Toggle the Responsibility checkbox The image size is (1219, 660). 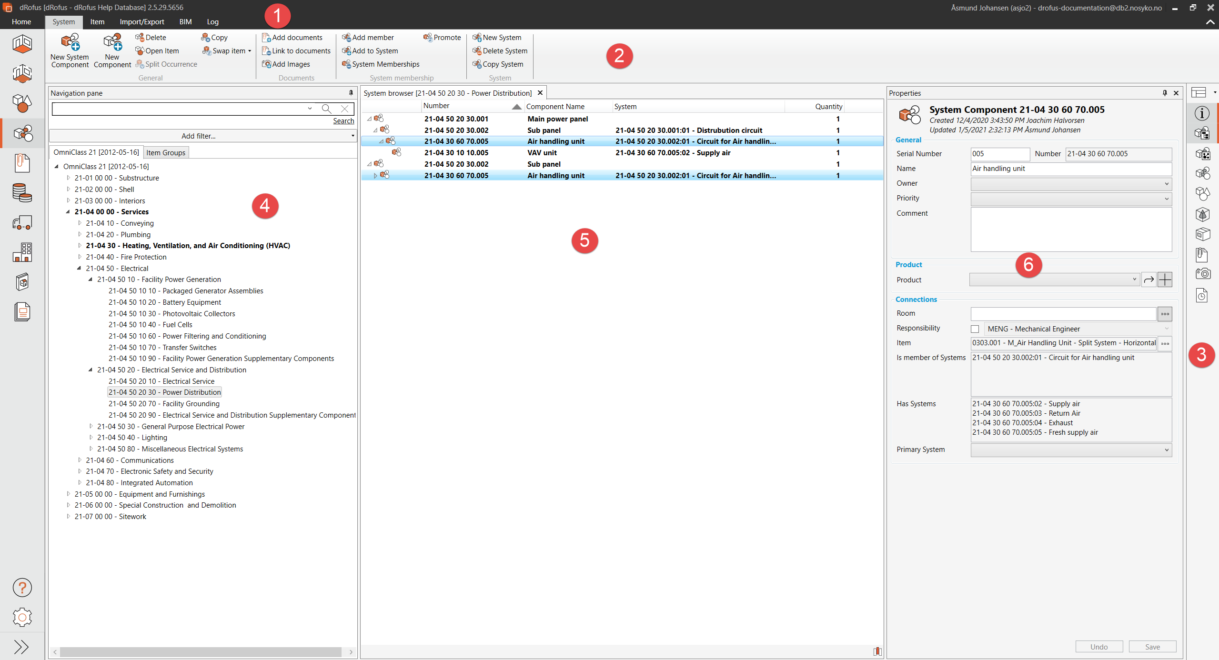[975, 329]
